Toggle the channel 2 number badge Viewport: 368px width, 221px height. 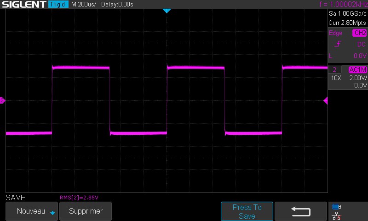point(334,70)
